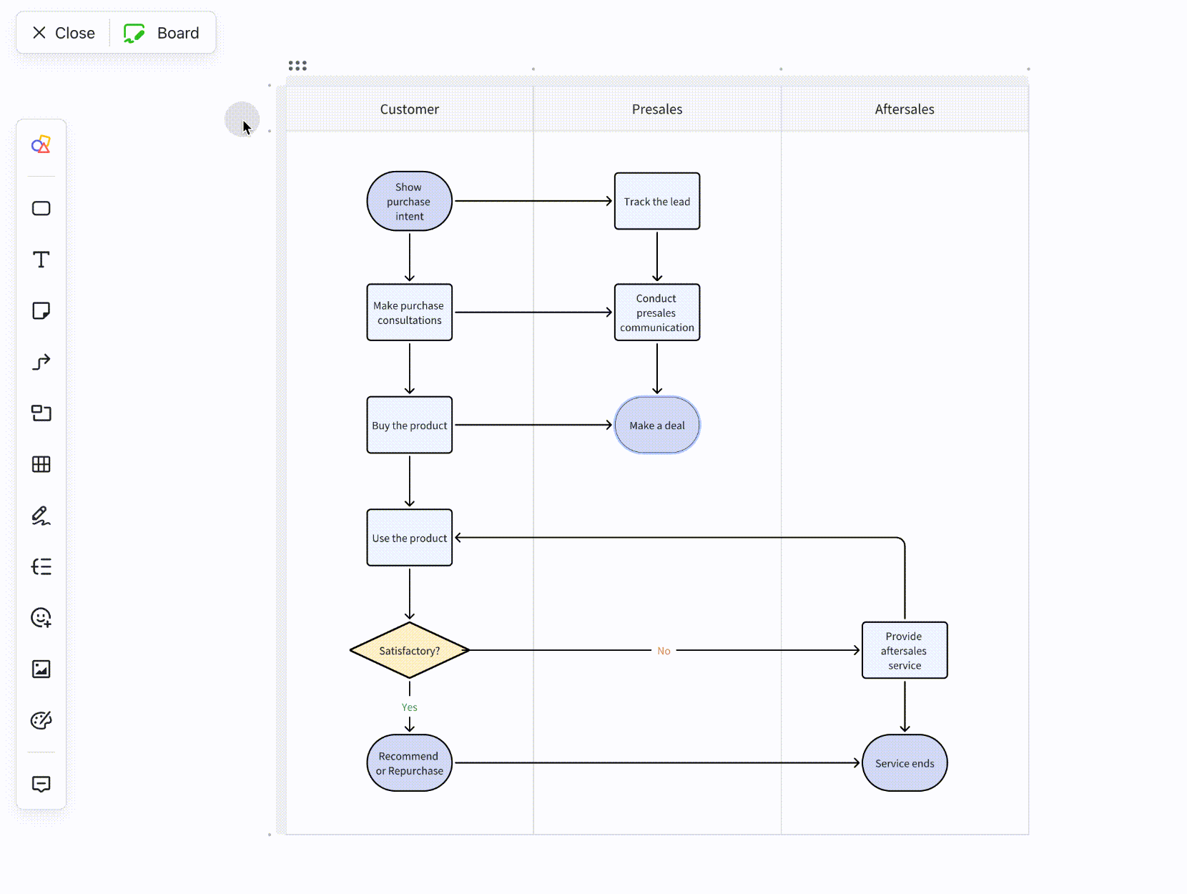Select the connector arrow tool
The height and width of the screenshot is (894, 1187).
41,362
